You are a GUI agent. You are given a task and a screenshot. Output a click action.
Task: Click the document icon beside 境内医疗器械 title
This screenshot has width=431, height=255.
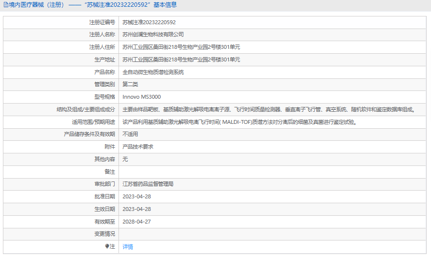[x=5, y=5]
